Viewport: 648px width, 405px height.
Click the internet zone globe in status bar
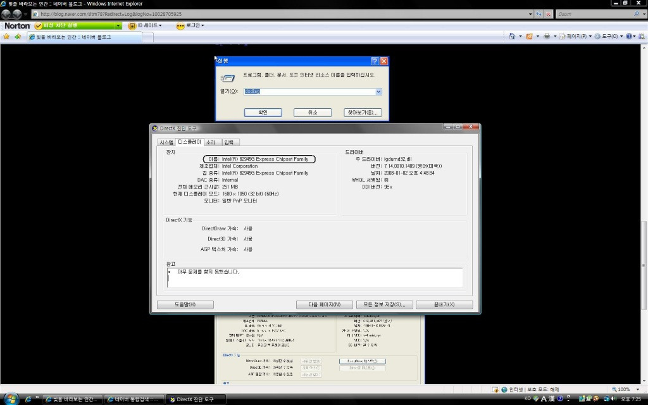tap(504, 389)
